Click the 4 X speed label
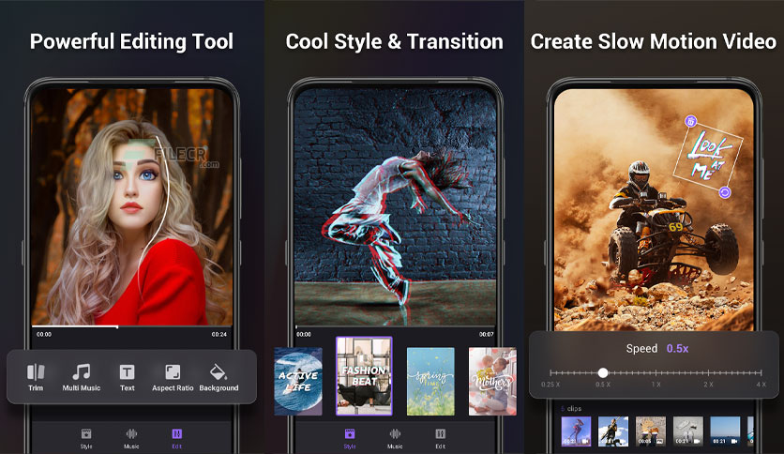The height and width of the screenshot is (454, 784). coord(761,385)
